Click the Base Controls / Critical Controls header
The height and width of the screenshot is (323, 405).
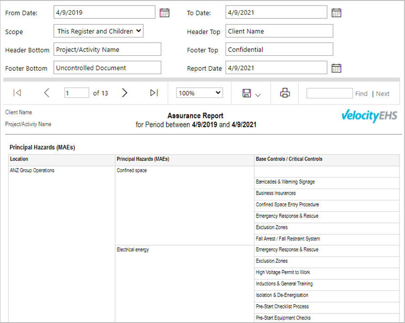point(327,160)
